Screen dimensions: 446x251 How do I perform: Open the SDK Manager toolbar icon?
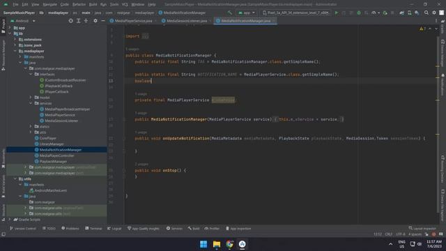coord(417,13)
